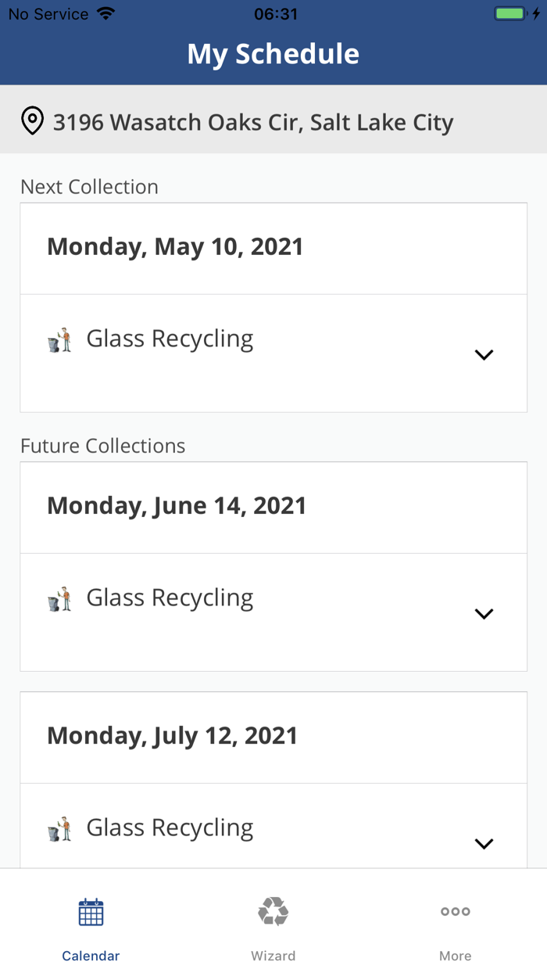This screenshot has width=547, height=973.
Task: Expand the Glass Recycling details for May 10
Action: pos(484,354)
